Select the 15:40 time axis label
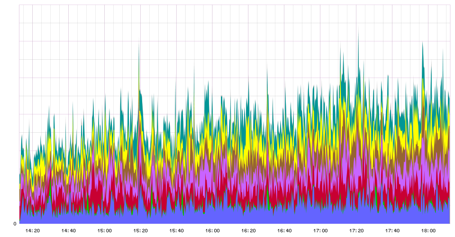Screen dimensions: 455x237 pos(177,231)
